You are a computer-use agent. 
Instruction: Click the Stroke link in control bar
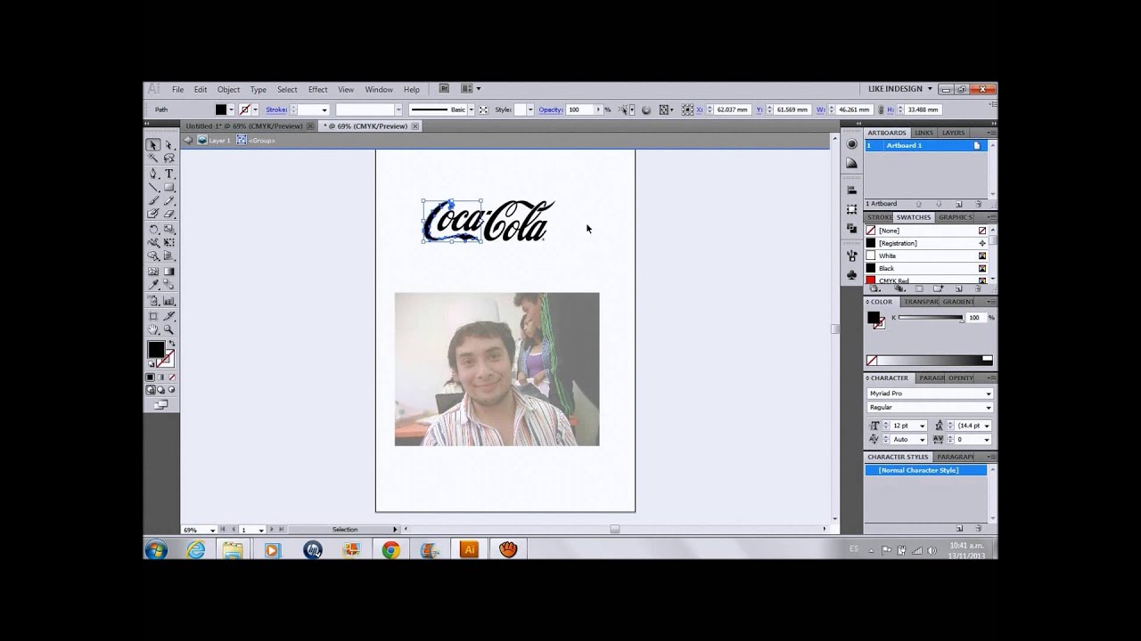(x=276, y=110)
